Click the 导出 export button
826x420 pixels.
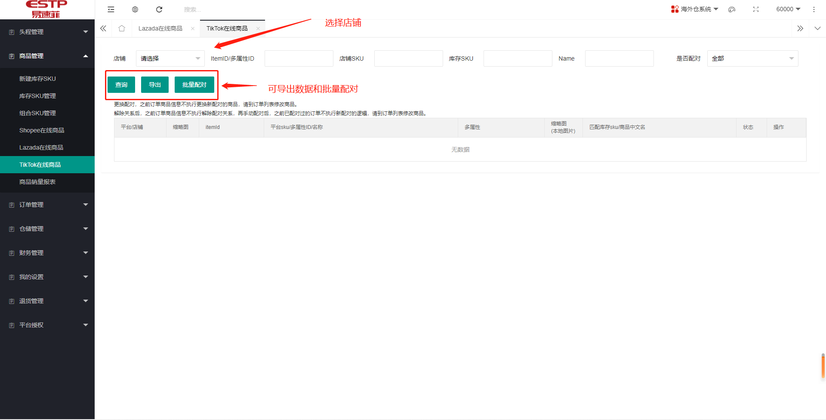(x=154, y=84)
